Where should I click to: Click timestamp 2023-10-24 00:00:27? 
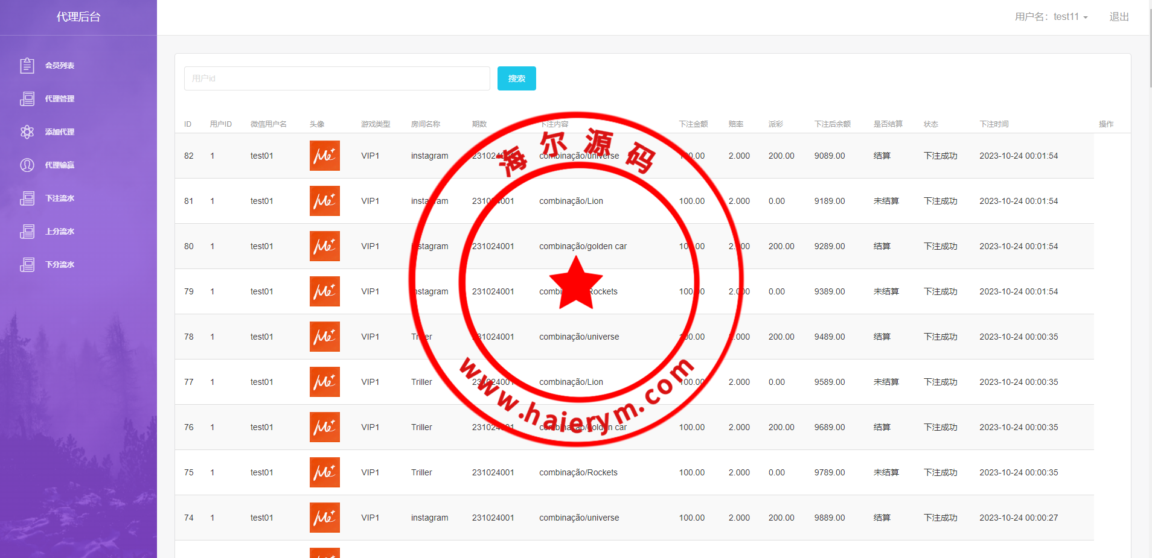(1019, 518)
